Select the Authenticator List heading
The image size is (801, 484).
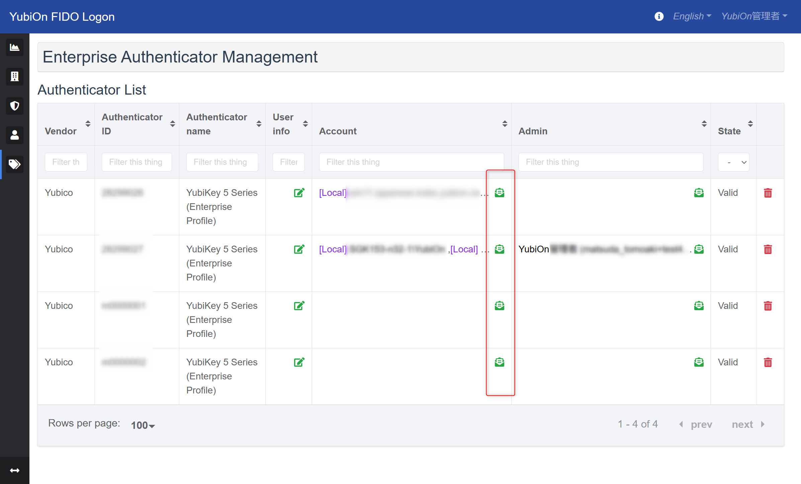click(x=92, y=90)
